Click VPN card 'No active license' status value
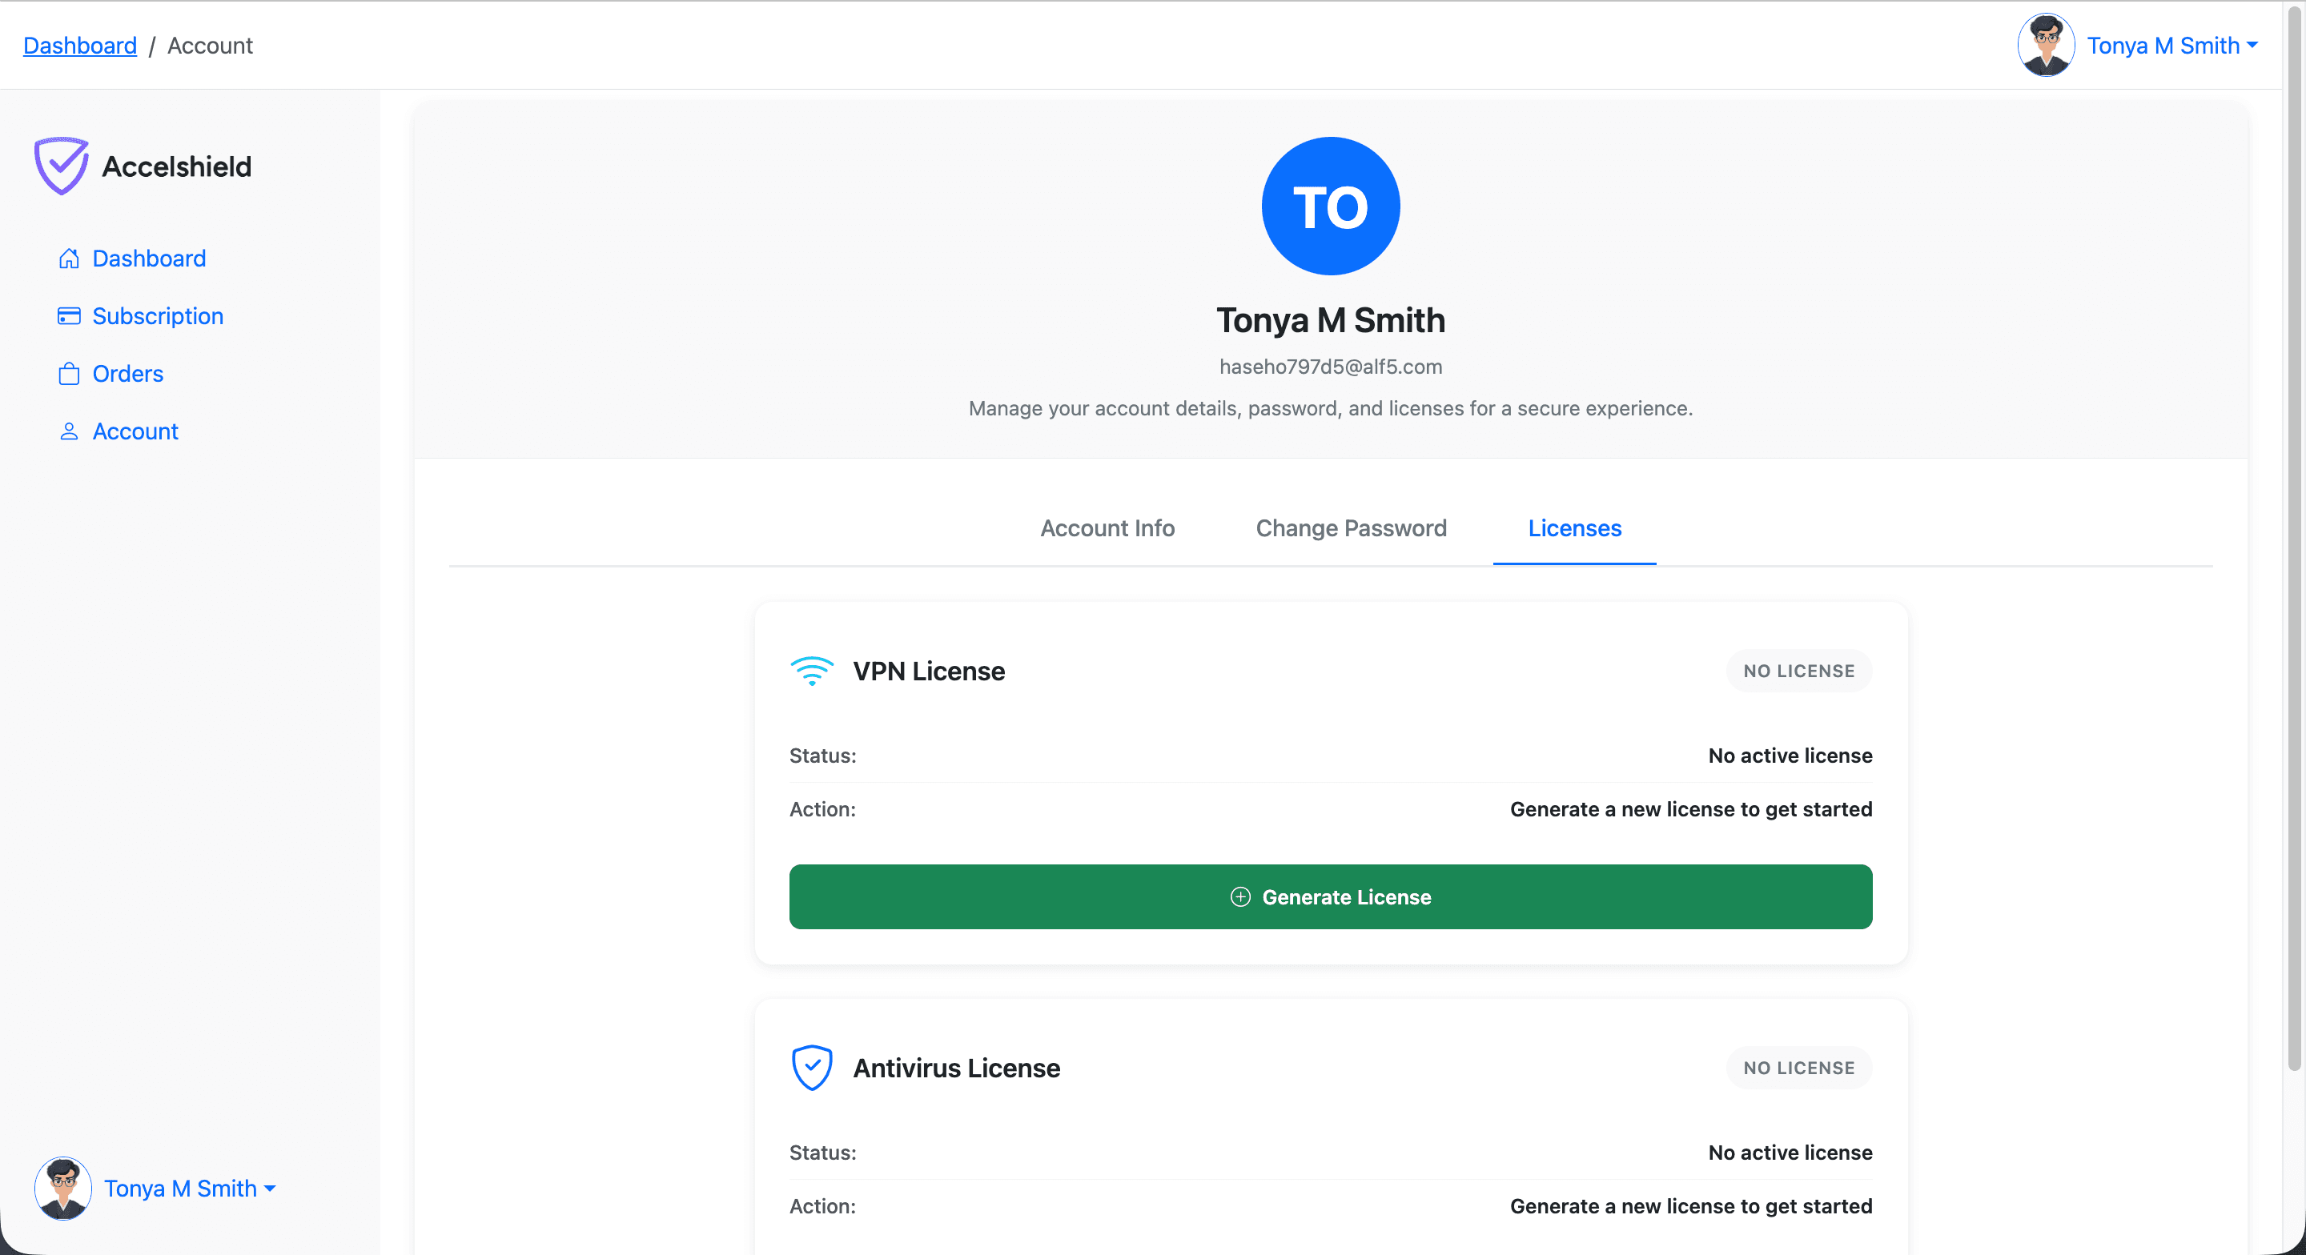Viewport: 2306px width, 1255px height. 1790,756
